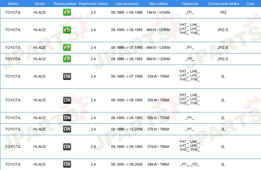This screenshot has width=261, height=170.
Task: Click the diesel ON icon in the 58kW row
Action: coord(67,164)
